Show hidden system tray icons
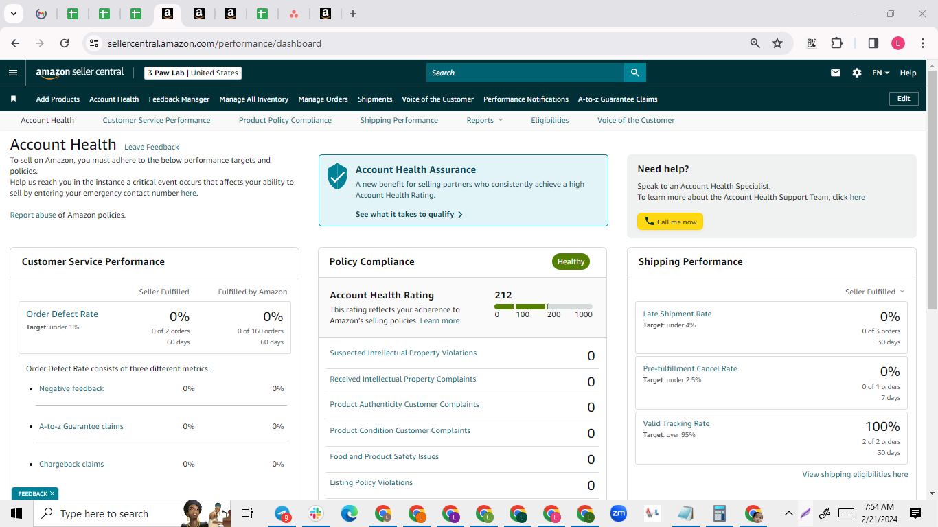Viewport: 938px width, 527px height. tap(788, 513)
